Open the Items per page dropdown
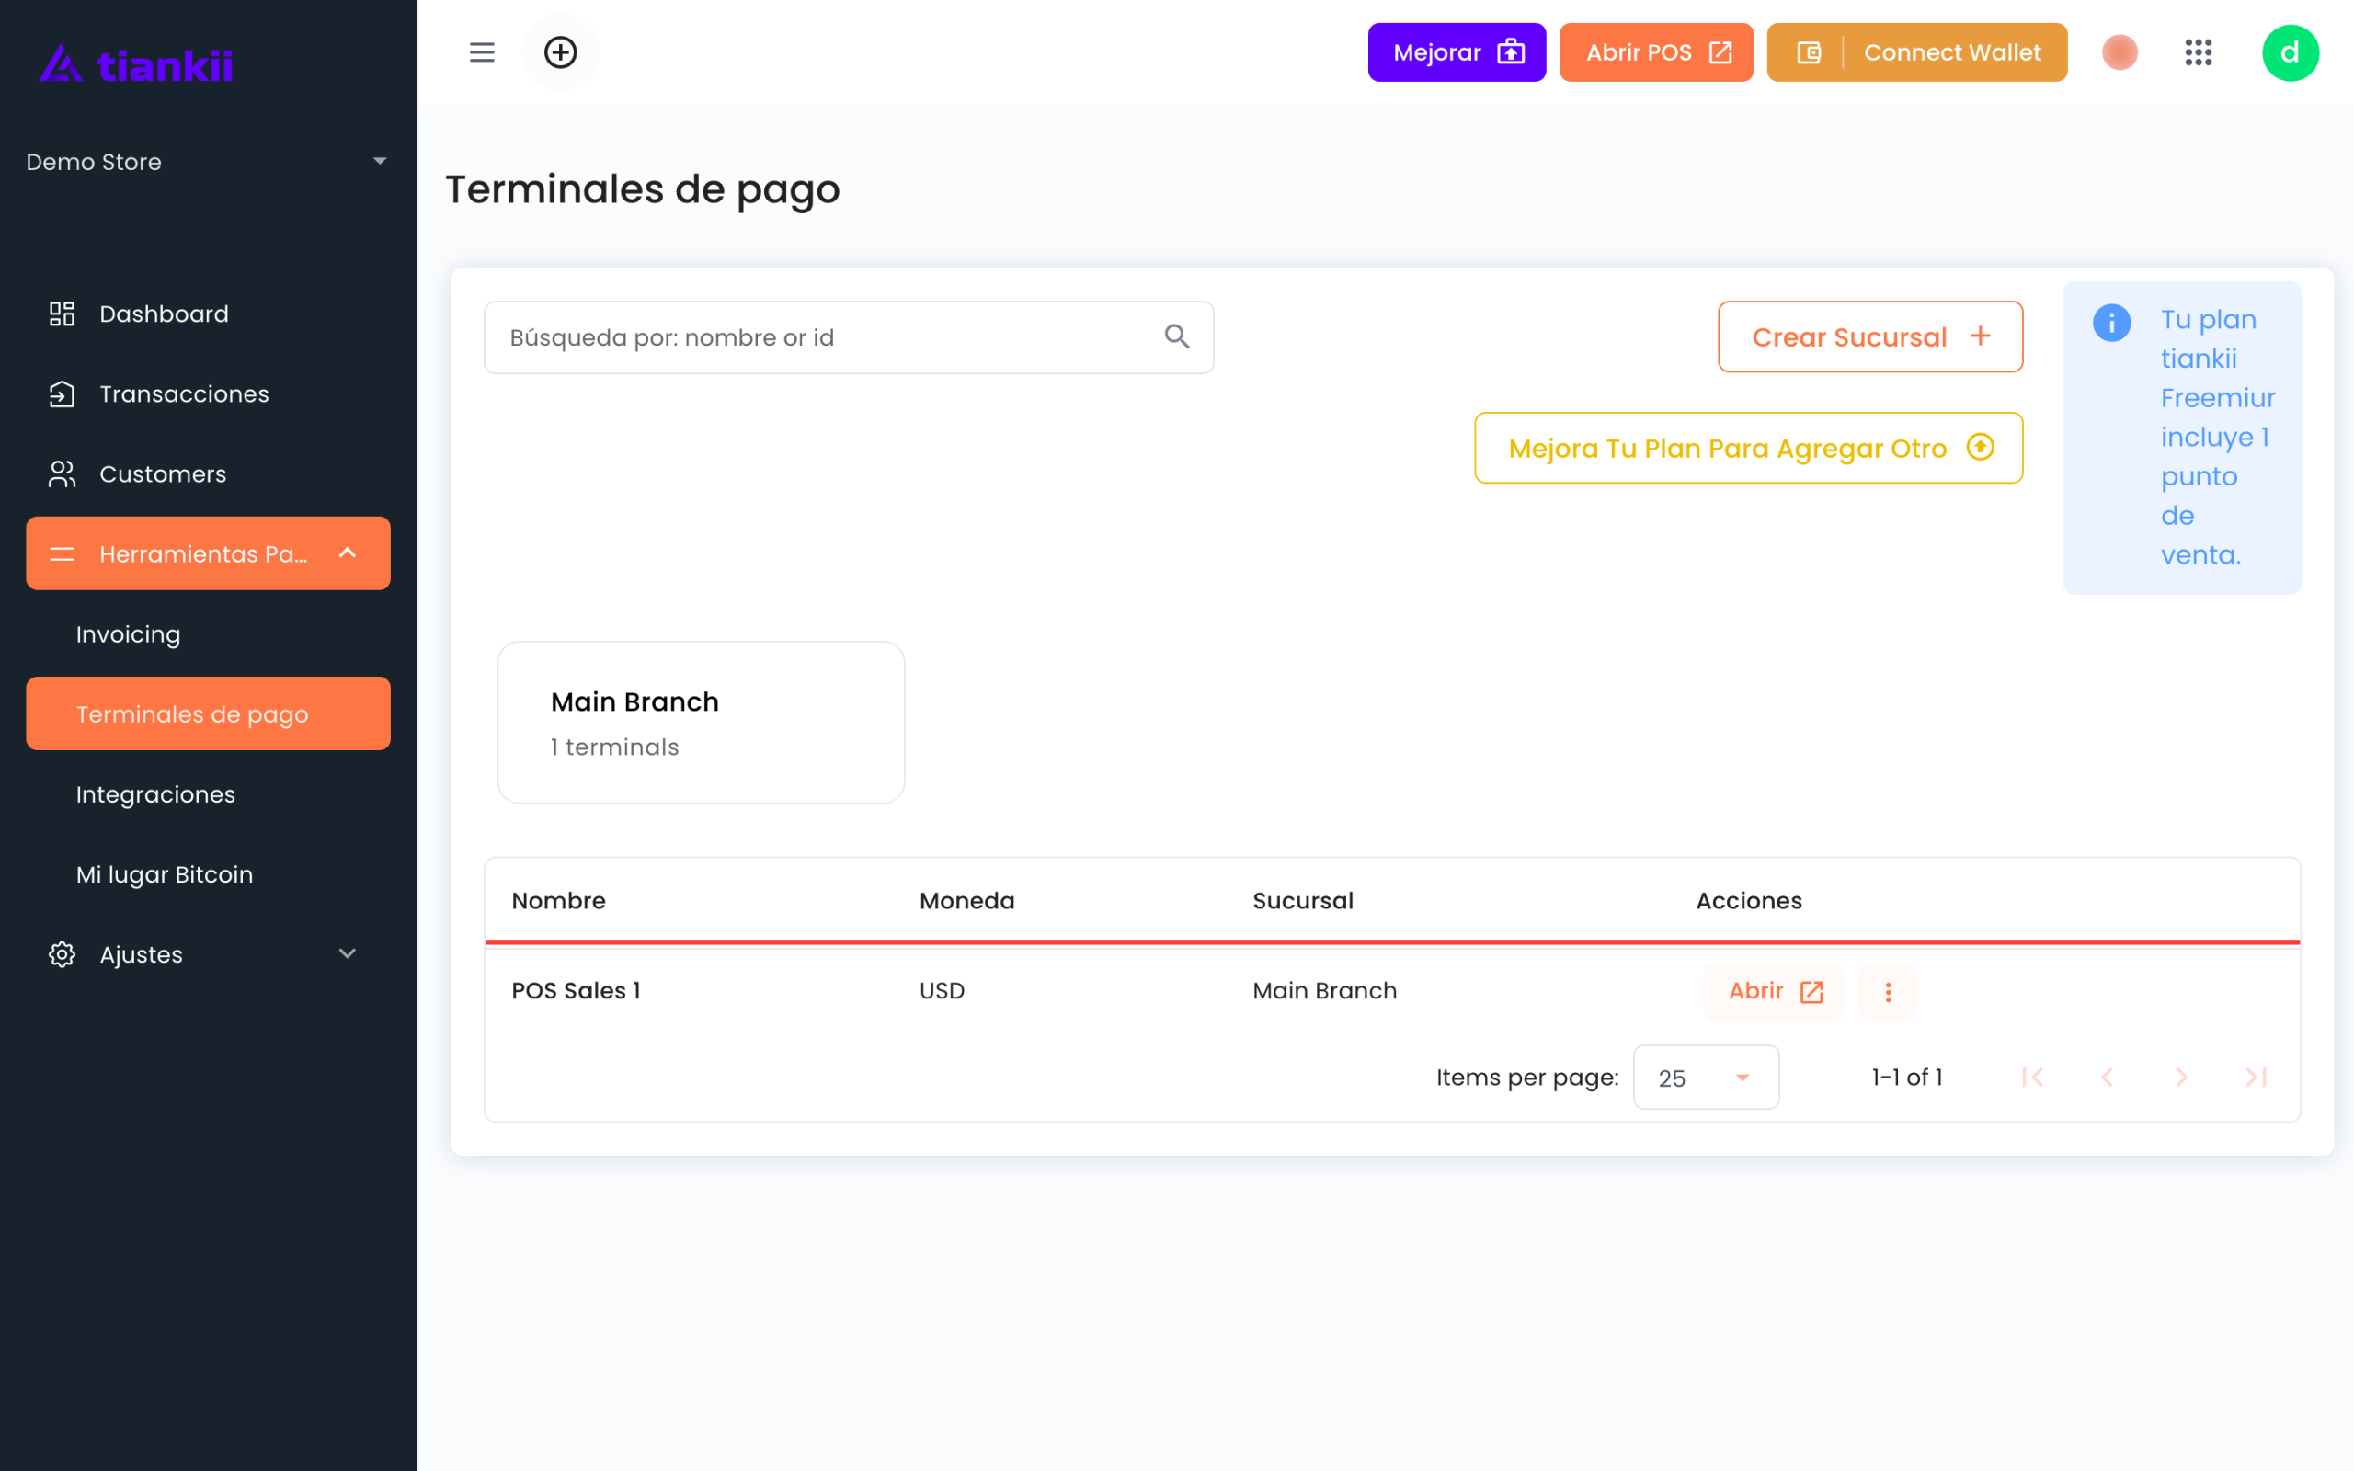The image size is (2354, 1471). click(x=1706, y=1077)
